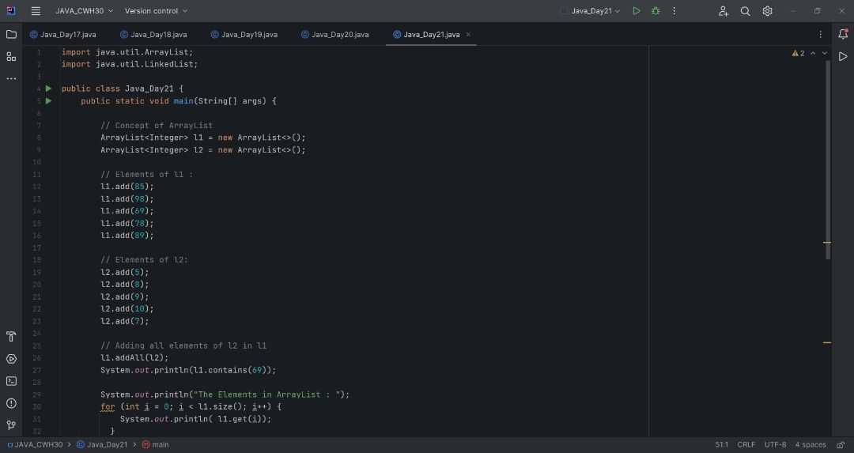Open the Project tool window folder icon
854x453 pixels.
(x=11, y=34)
